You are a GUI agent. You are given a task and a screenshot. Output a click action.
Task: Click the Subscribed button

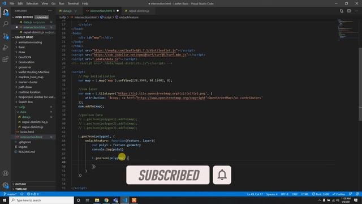[x=168, y=175]
